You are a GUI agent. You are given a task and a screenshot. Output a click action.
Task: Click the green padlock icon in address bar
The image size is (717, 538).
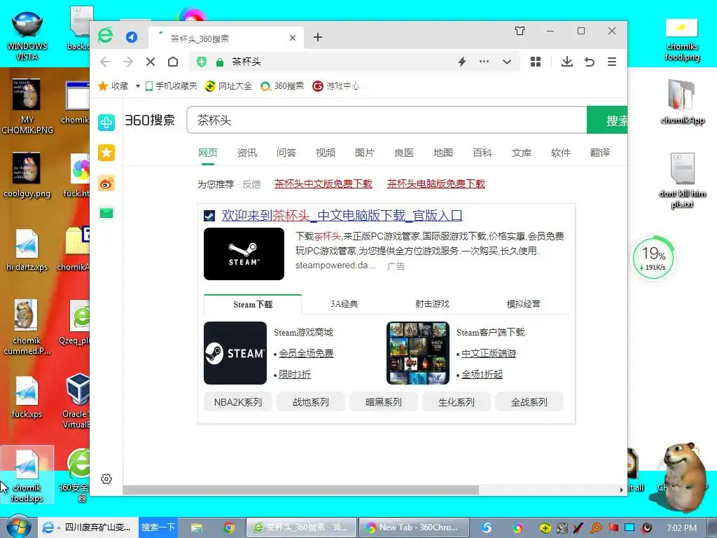220,62
